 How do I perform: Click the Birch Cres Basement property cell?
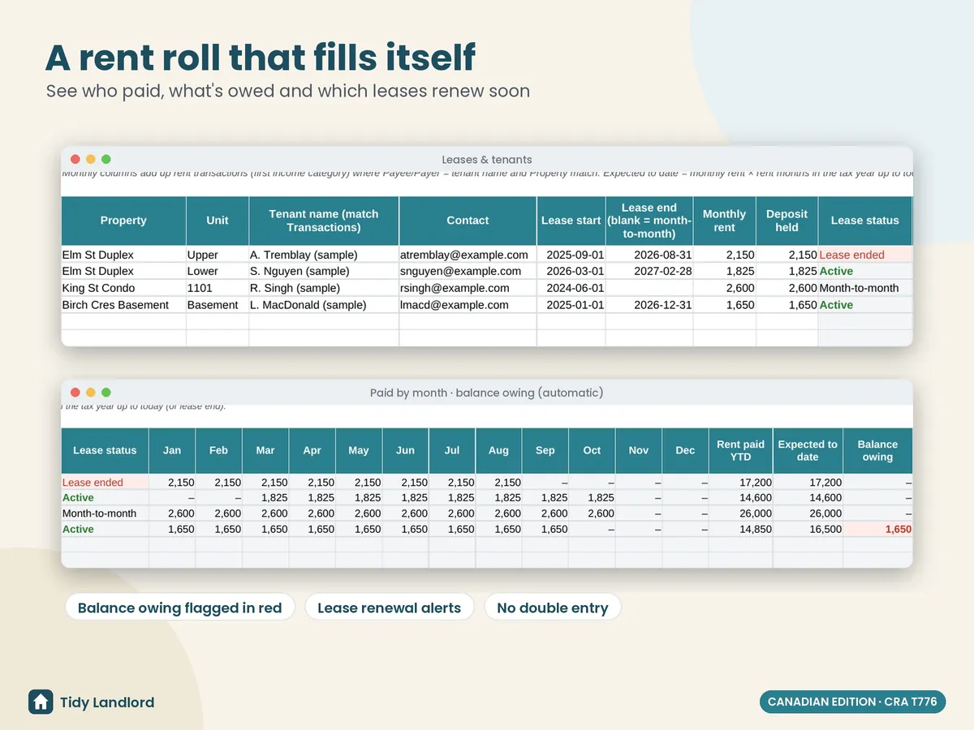tap(123, 305)
